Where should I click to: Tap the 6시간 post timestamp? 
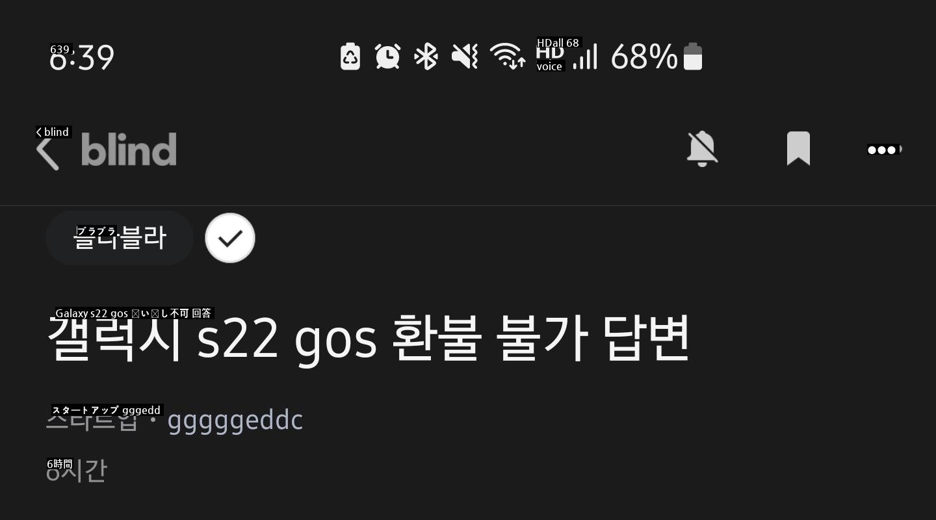point(76,471)
